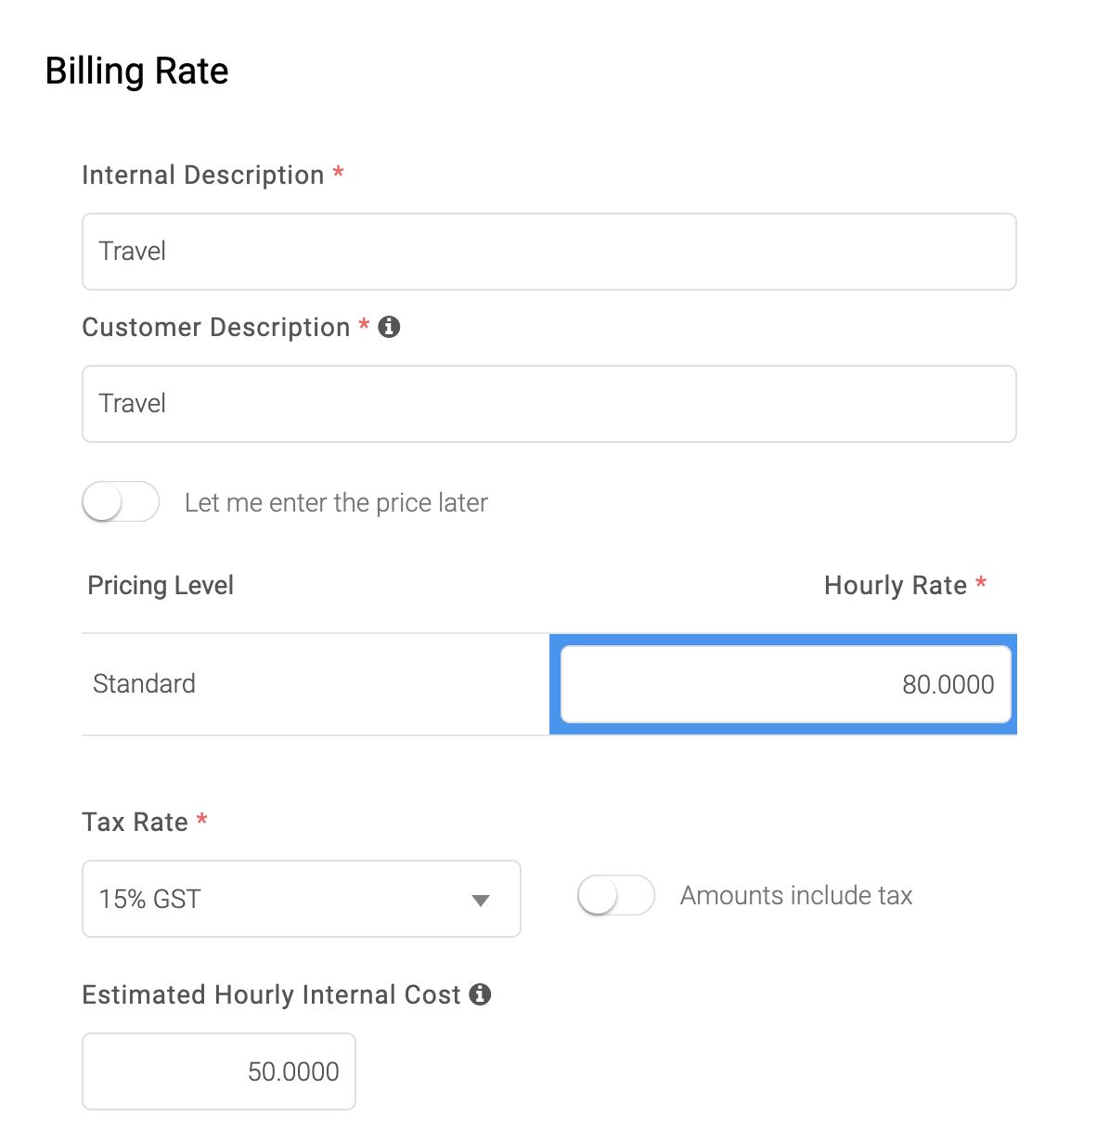
Task: Click the Estimated Hourly Internal Cost label
Action: pyautogui.click(x=272, y=994)
